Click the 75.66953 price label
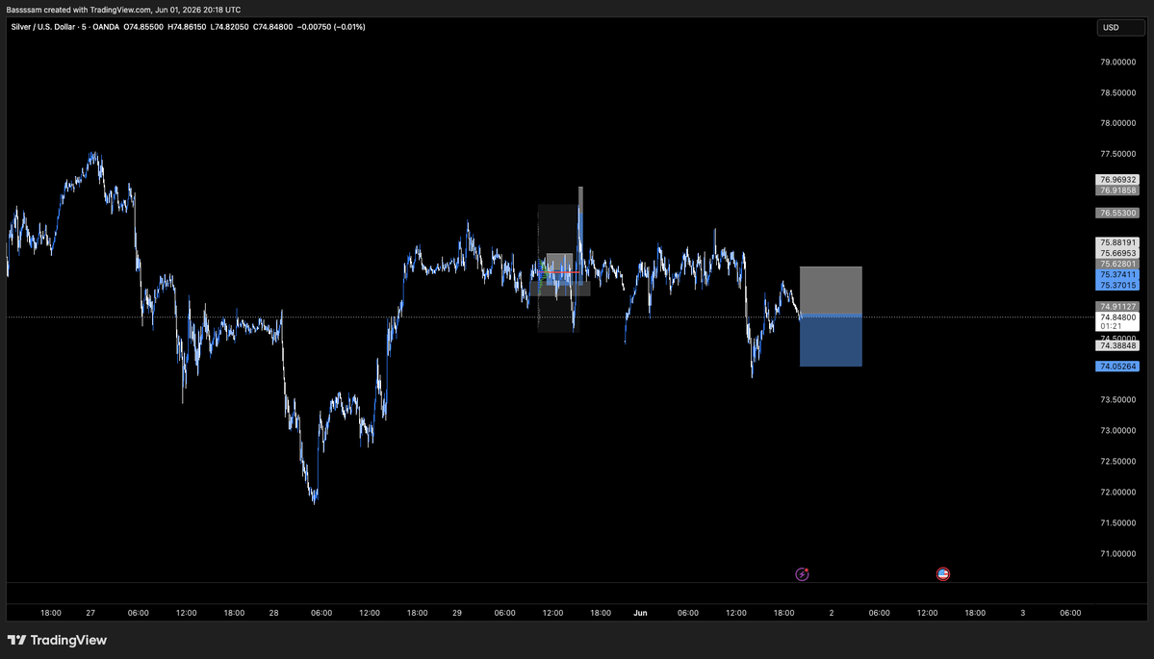 click(x=1117, y=253)
